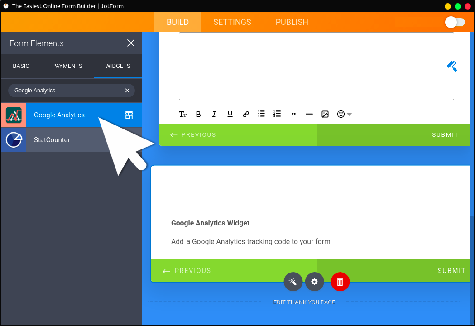Click the text size formatting icon
This screenshot has width=475, height=326.
[182, 114]
